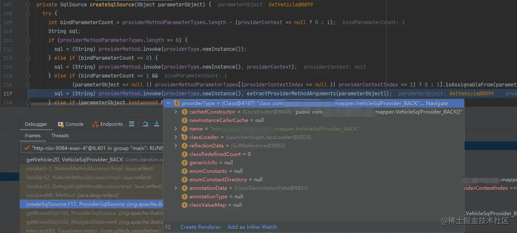Select the enumConstants = null row
The height and width of the screenshot is (233, 517).
pyautogui.click(x=314, y=171)
